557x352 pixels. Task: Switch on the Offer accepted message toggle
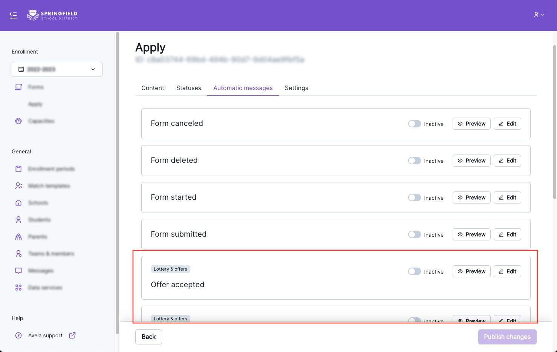pos(414,271)
